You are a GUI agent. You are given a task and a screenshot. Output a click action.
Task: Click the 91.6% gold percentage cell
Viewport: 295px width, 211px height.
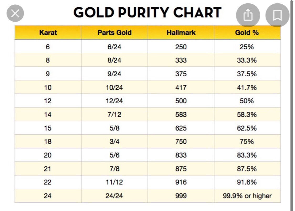point(247,182)
